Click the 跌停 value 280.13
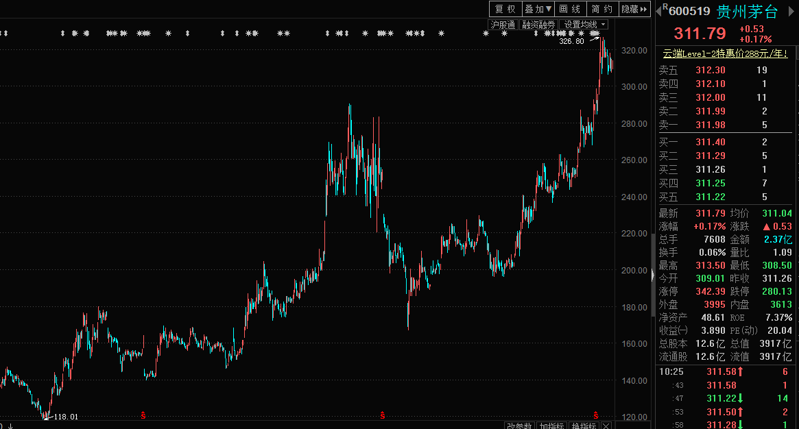 pyautogui.click(x=777, y=292)
